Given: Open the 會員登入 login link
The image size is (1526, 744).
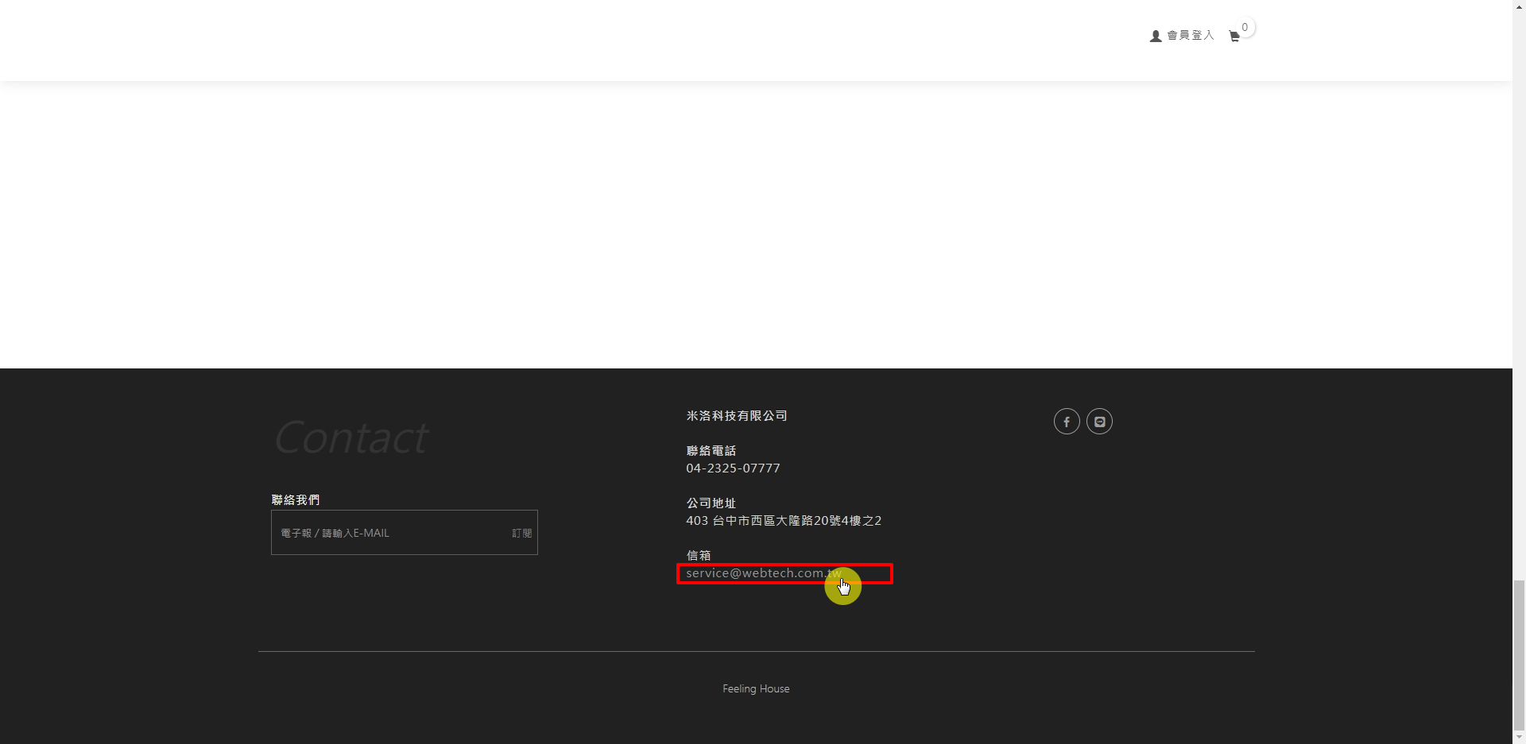Looking at the screenshot, I should click(1190, 36).
